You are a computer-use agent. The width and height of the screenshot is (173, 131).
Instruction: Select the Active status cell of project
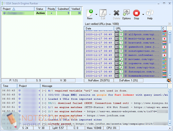pyautogui.click(x=40, y=13)
